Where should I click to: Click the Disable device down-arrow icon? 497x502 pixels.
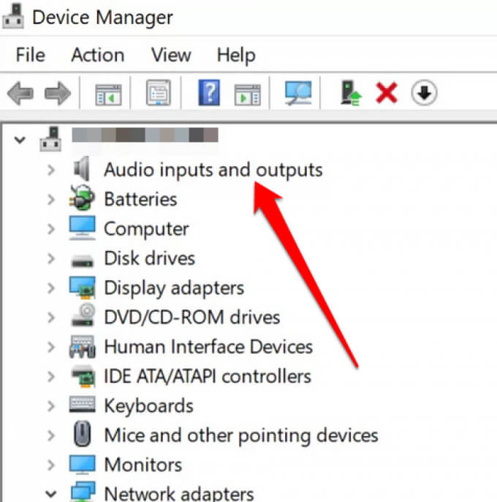(424, 93)
